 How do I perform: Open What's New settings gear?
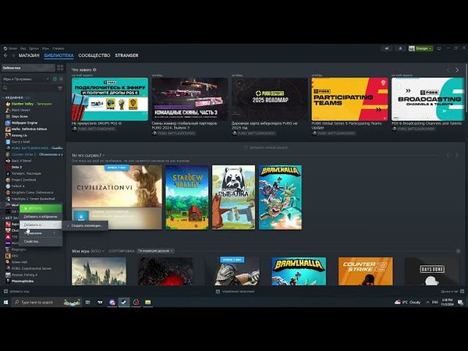(94, 70)
